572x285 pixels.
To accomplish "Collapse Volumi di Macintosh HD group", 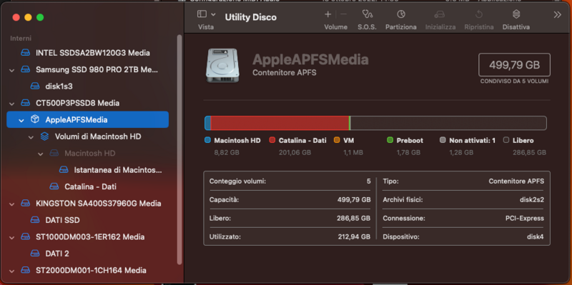I will click(x=31, y=137).
